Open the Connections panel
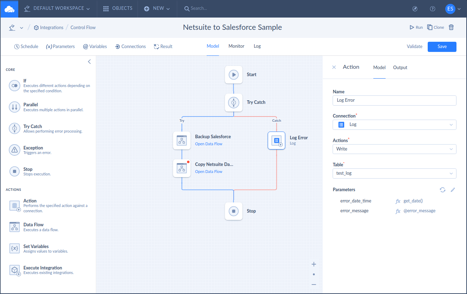This screenshot has width=467, height=294. [x=130, y=46]
